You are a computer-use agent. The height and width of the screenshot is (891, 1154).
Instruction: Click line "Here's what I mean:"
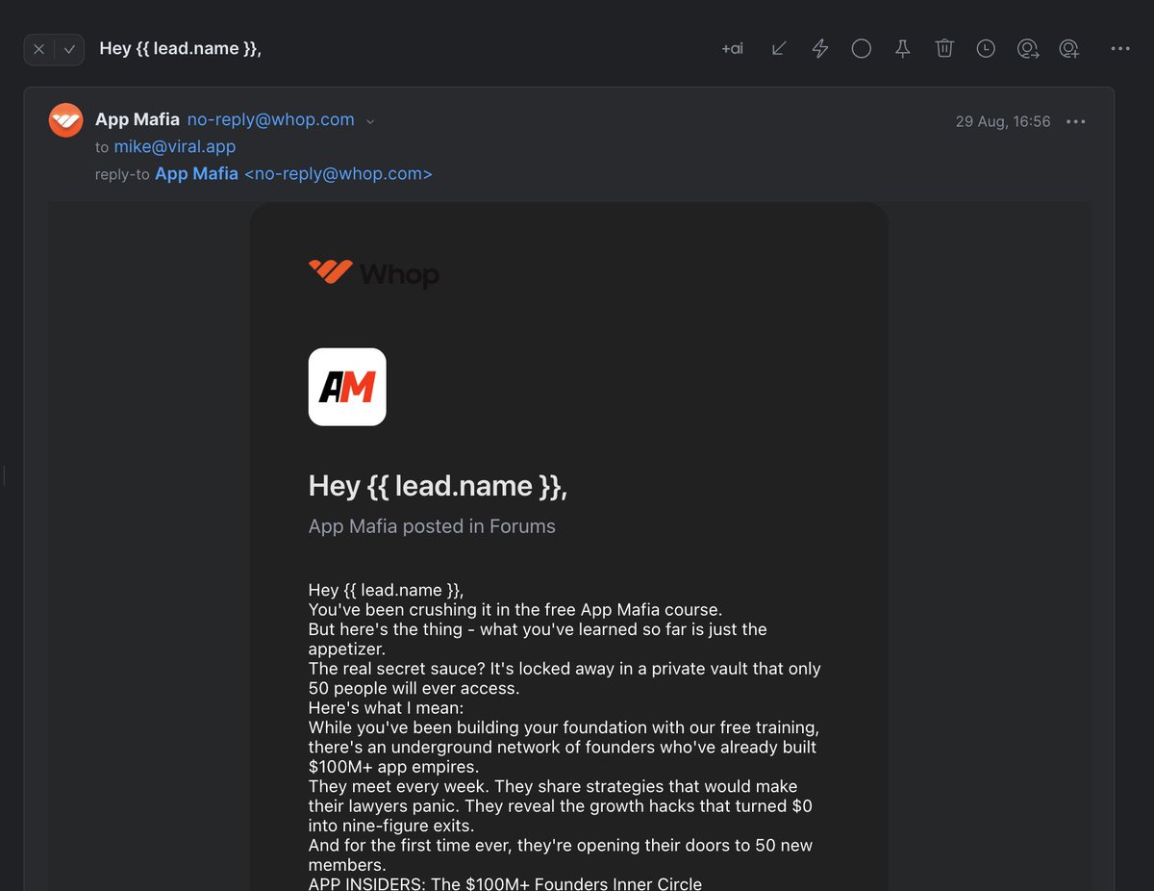pyautogui.click(x=386, y=708)
